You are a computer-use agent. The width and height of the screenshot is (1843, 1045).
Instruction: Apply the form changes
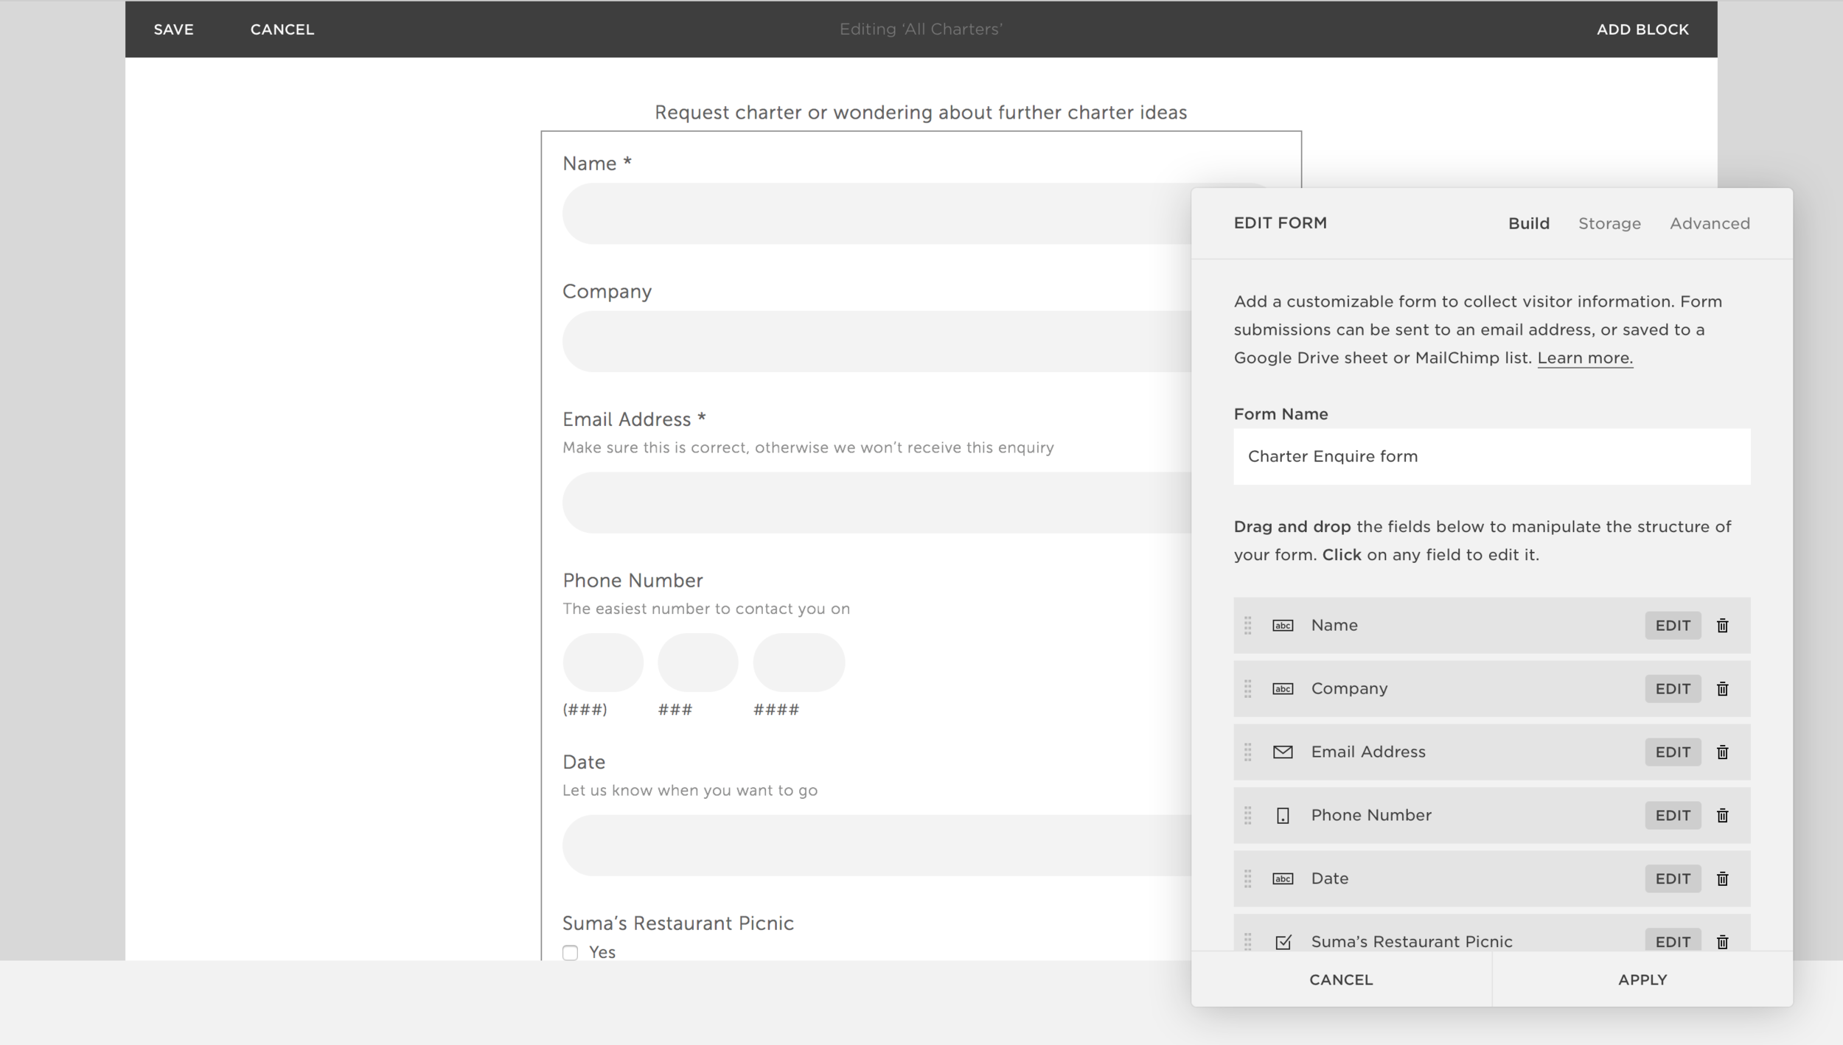pyautogui.click(x=1642, y=979)
